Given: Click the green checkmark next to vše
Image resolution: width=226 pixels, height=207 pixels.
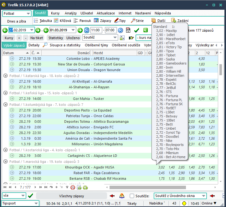Looking at the screenshot, I should click(31, 196).
